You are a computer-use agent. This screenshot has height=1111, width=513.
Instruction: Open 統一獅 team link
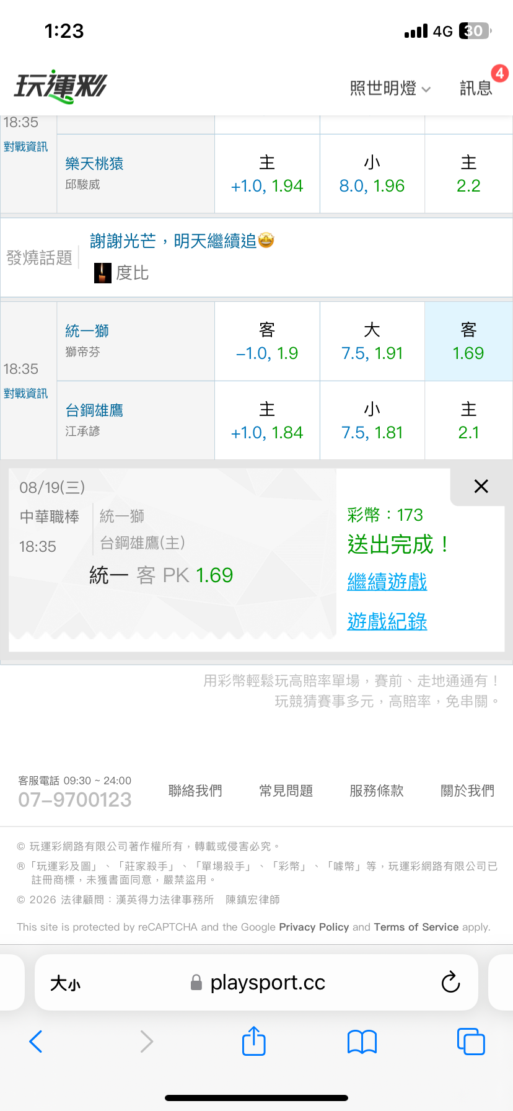87,331
